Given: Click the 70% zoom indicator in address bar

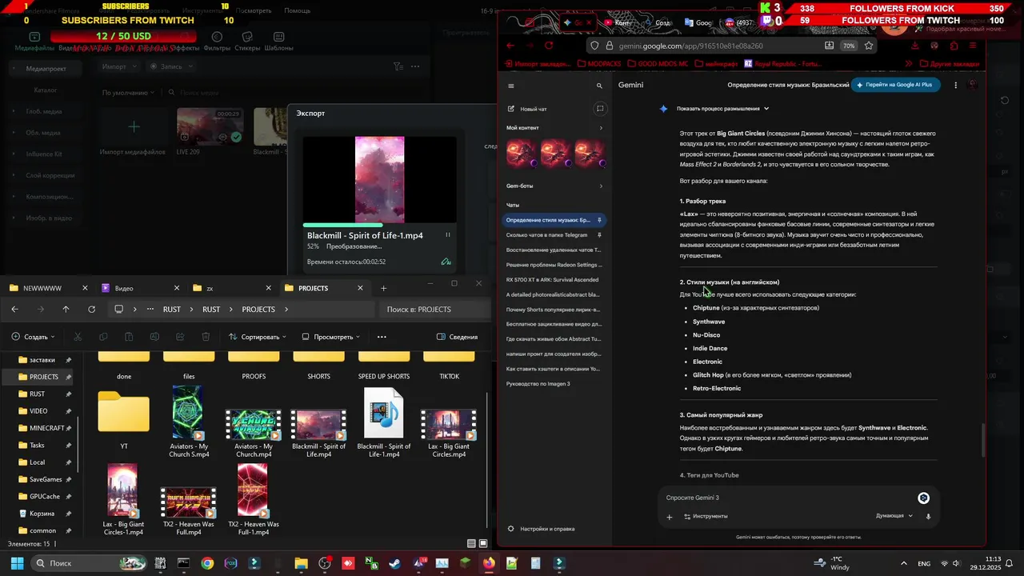Looking at the screenshot, I should click(x=849, y=46).
